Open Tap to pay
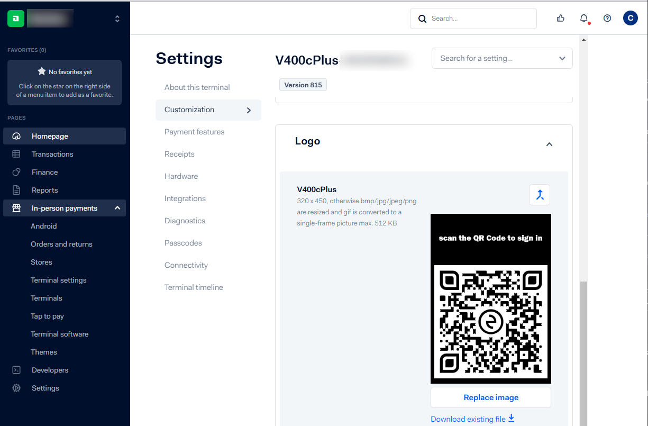 tap(47, 316)
